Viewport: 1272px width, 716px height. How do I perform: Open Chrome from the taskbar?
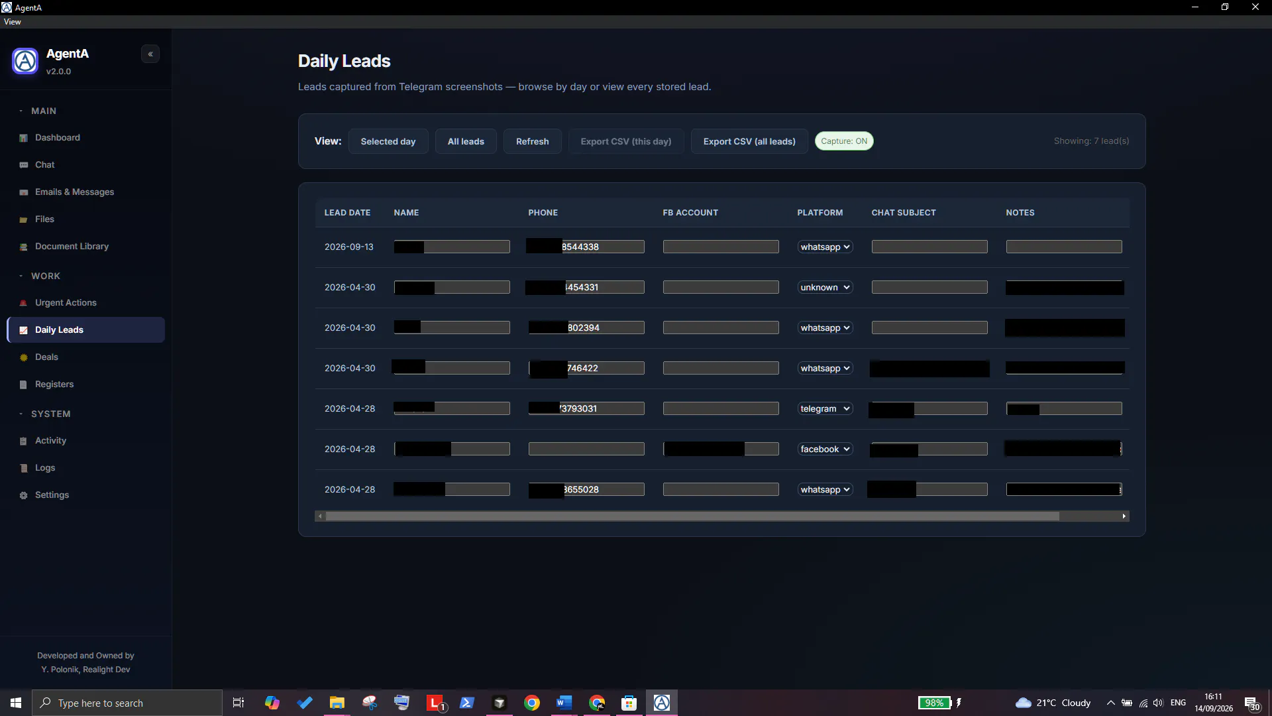531,703
